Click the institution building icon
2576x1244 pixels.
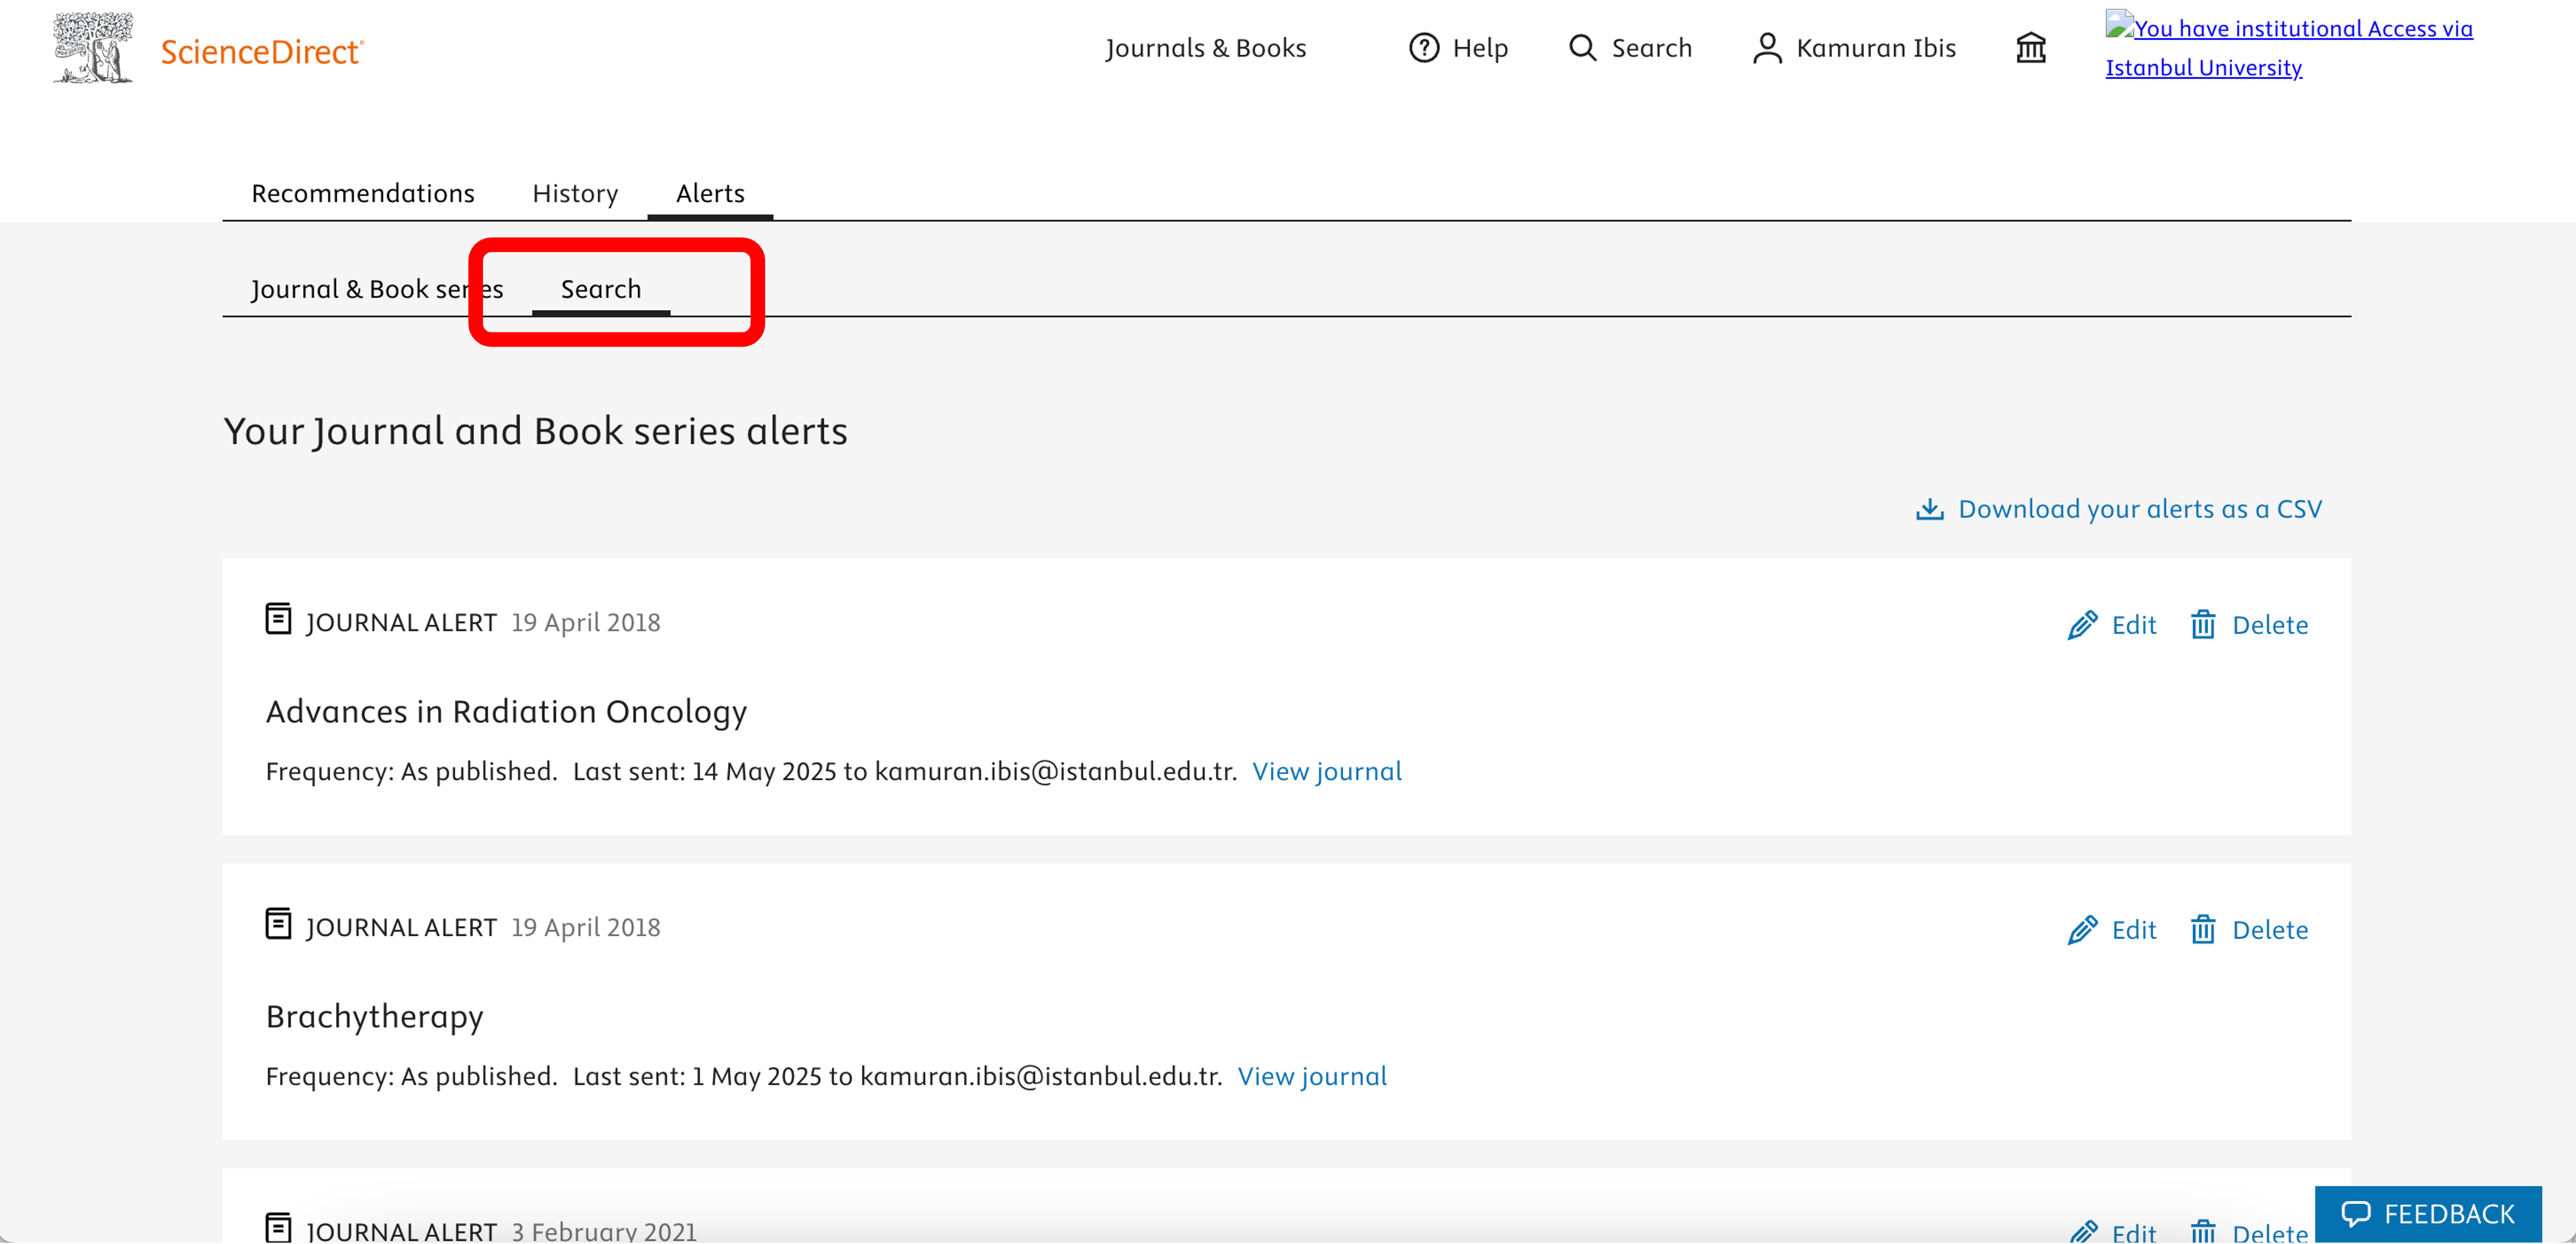point(2030,48)
